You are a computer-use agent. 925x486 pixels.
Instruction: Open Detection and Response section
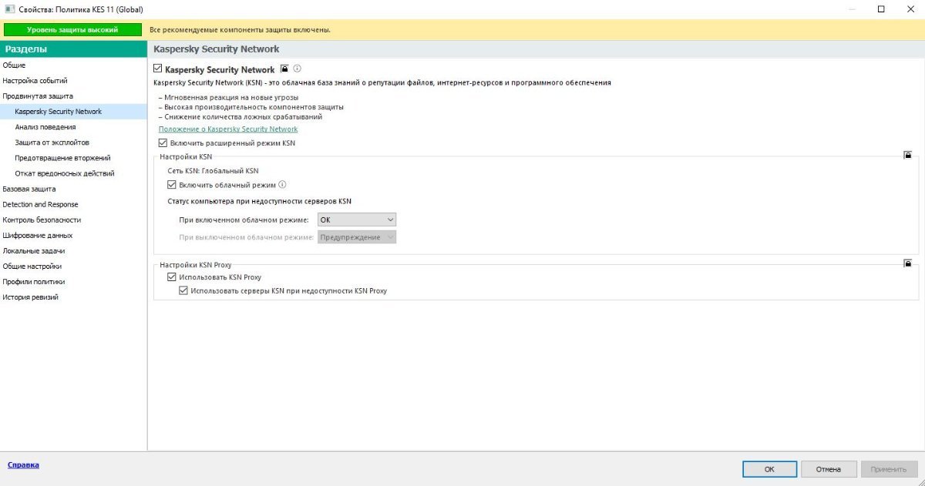coord(40,204)
